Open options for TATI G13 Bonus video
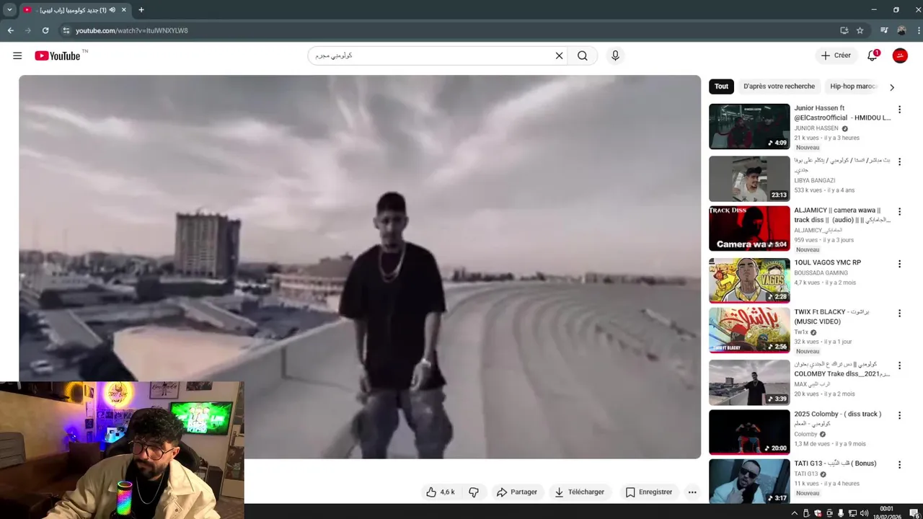This screenshot has width=923, height=519. tap(899, 465)
